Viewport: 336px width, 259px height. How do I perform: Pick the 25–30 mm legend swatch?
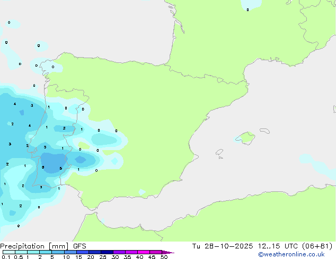pyautogui.click(x=107, y=252)
